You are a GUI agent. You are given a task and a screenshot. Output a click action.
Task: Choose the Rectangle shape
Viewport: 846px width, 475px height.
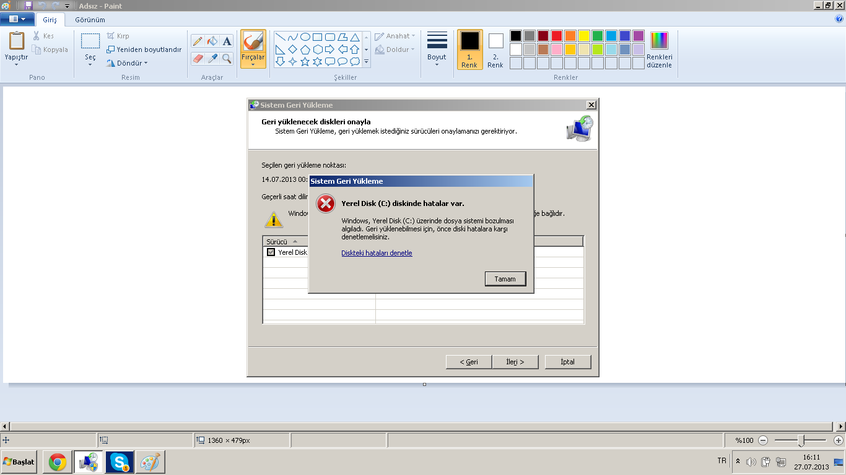click(317, 37)
